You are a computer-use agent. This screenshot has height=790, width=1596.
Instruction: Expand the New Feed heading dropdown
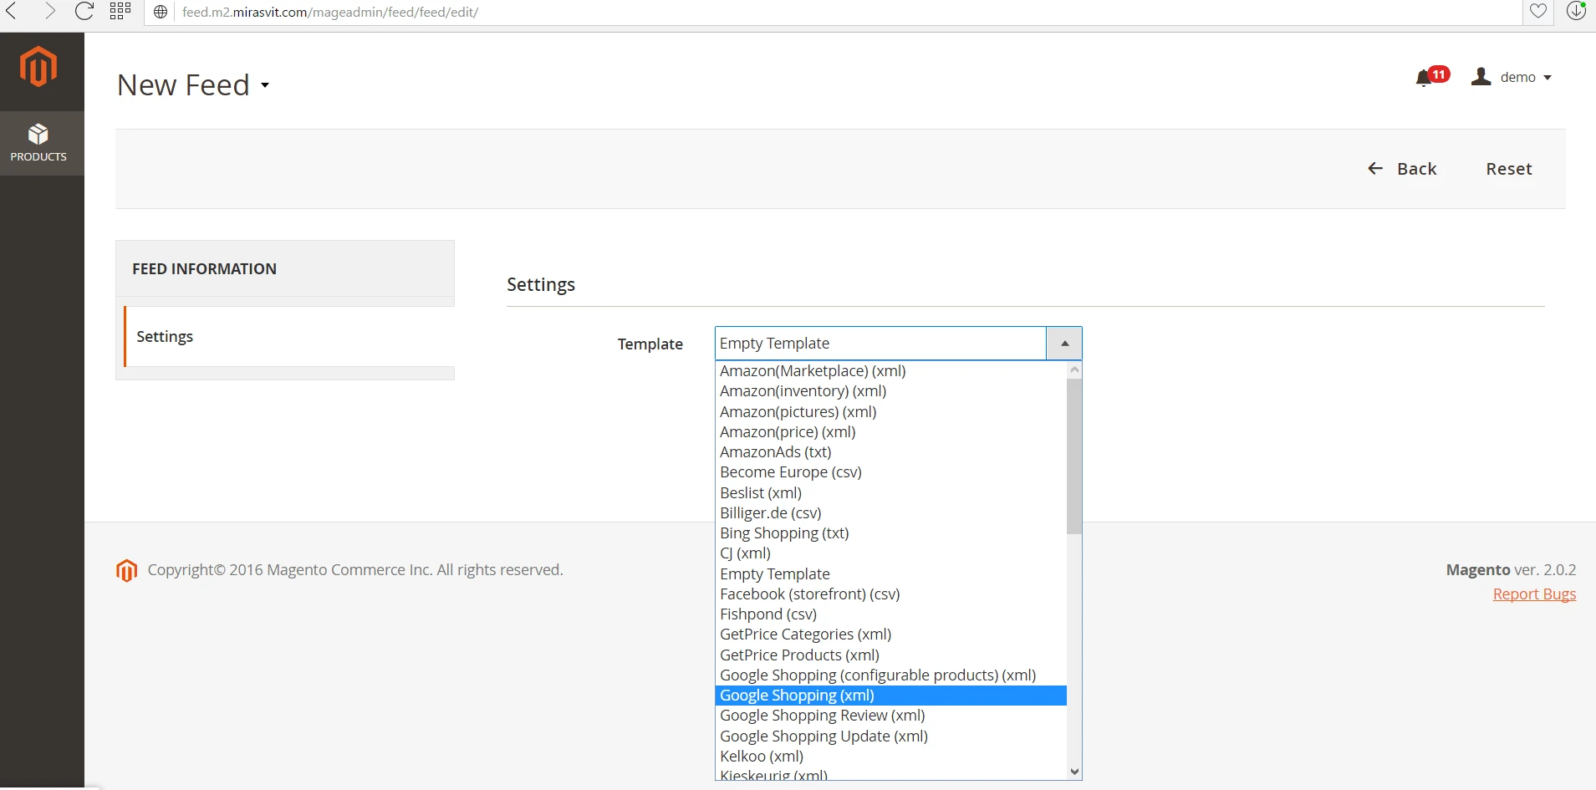[266, 84]
